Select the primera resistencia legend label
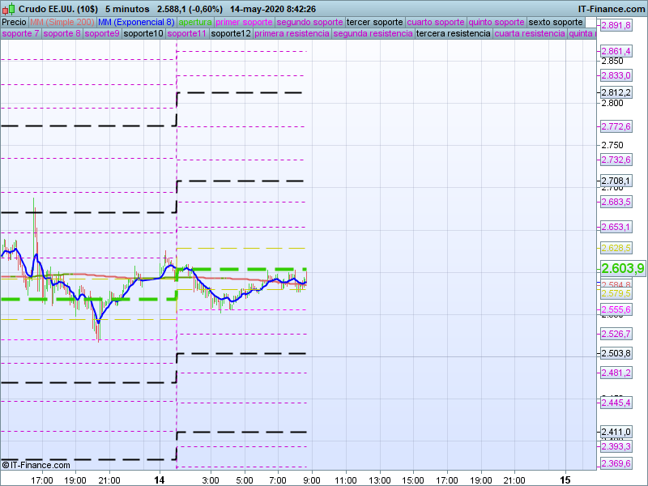This screenshot has width=648, height=486. point(292,34)
